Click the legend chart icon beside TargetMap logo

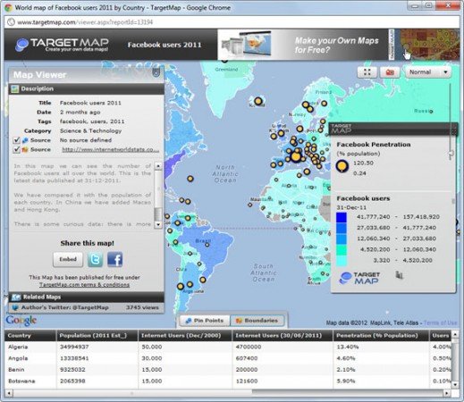[x=399, y=275]
